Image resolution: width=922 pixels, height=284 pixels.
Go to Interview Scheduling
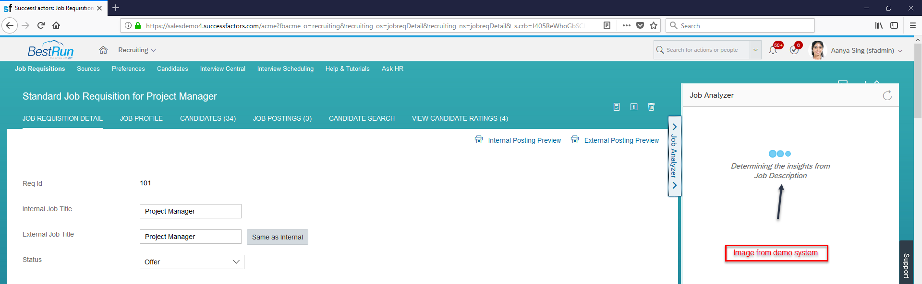[285, 68]
